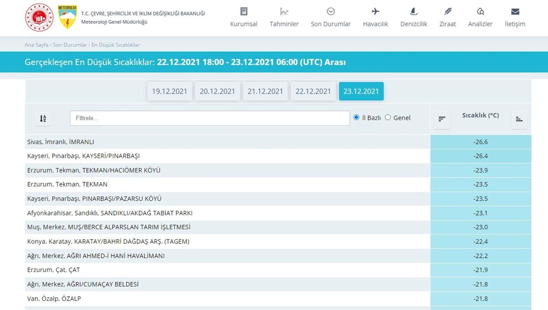Click the Kurumsal document icon
548x310 pixels.
point(244,11)
